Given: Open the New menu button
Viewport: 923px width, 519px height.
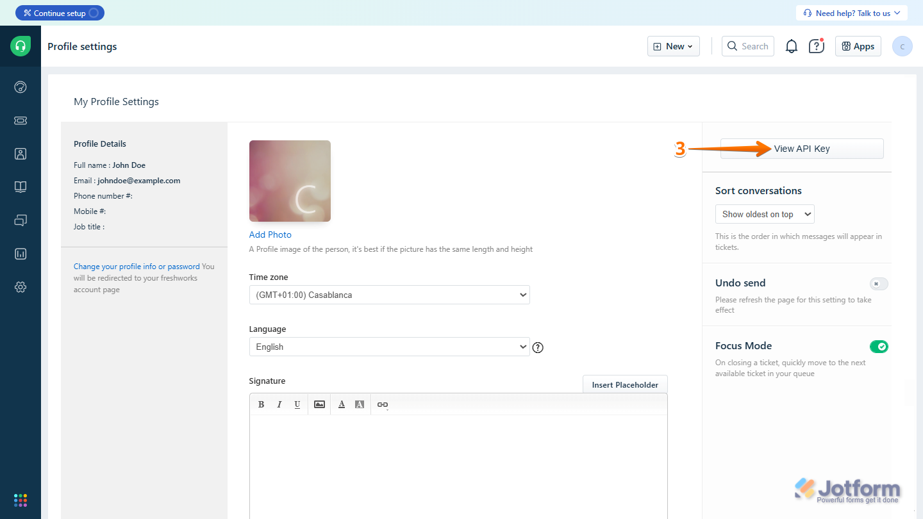Looking at the screenshot, I should (673, 46).
